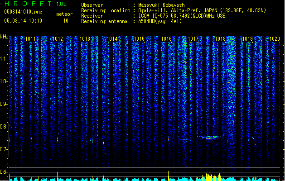
Task: Click the kHz axis unit label
Action: click(x=4, y=37)
